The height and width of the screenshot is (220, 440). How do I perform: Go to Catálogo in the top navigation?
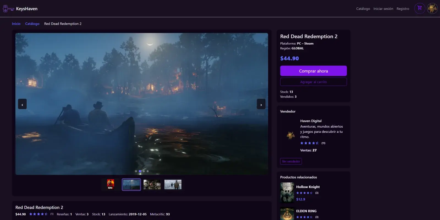[x=363, y=9]
